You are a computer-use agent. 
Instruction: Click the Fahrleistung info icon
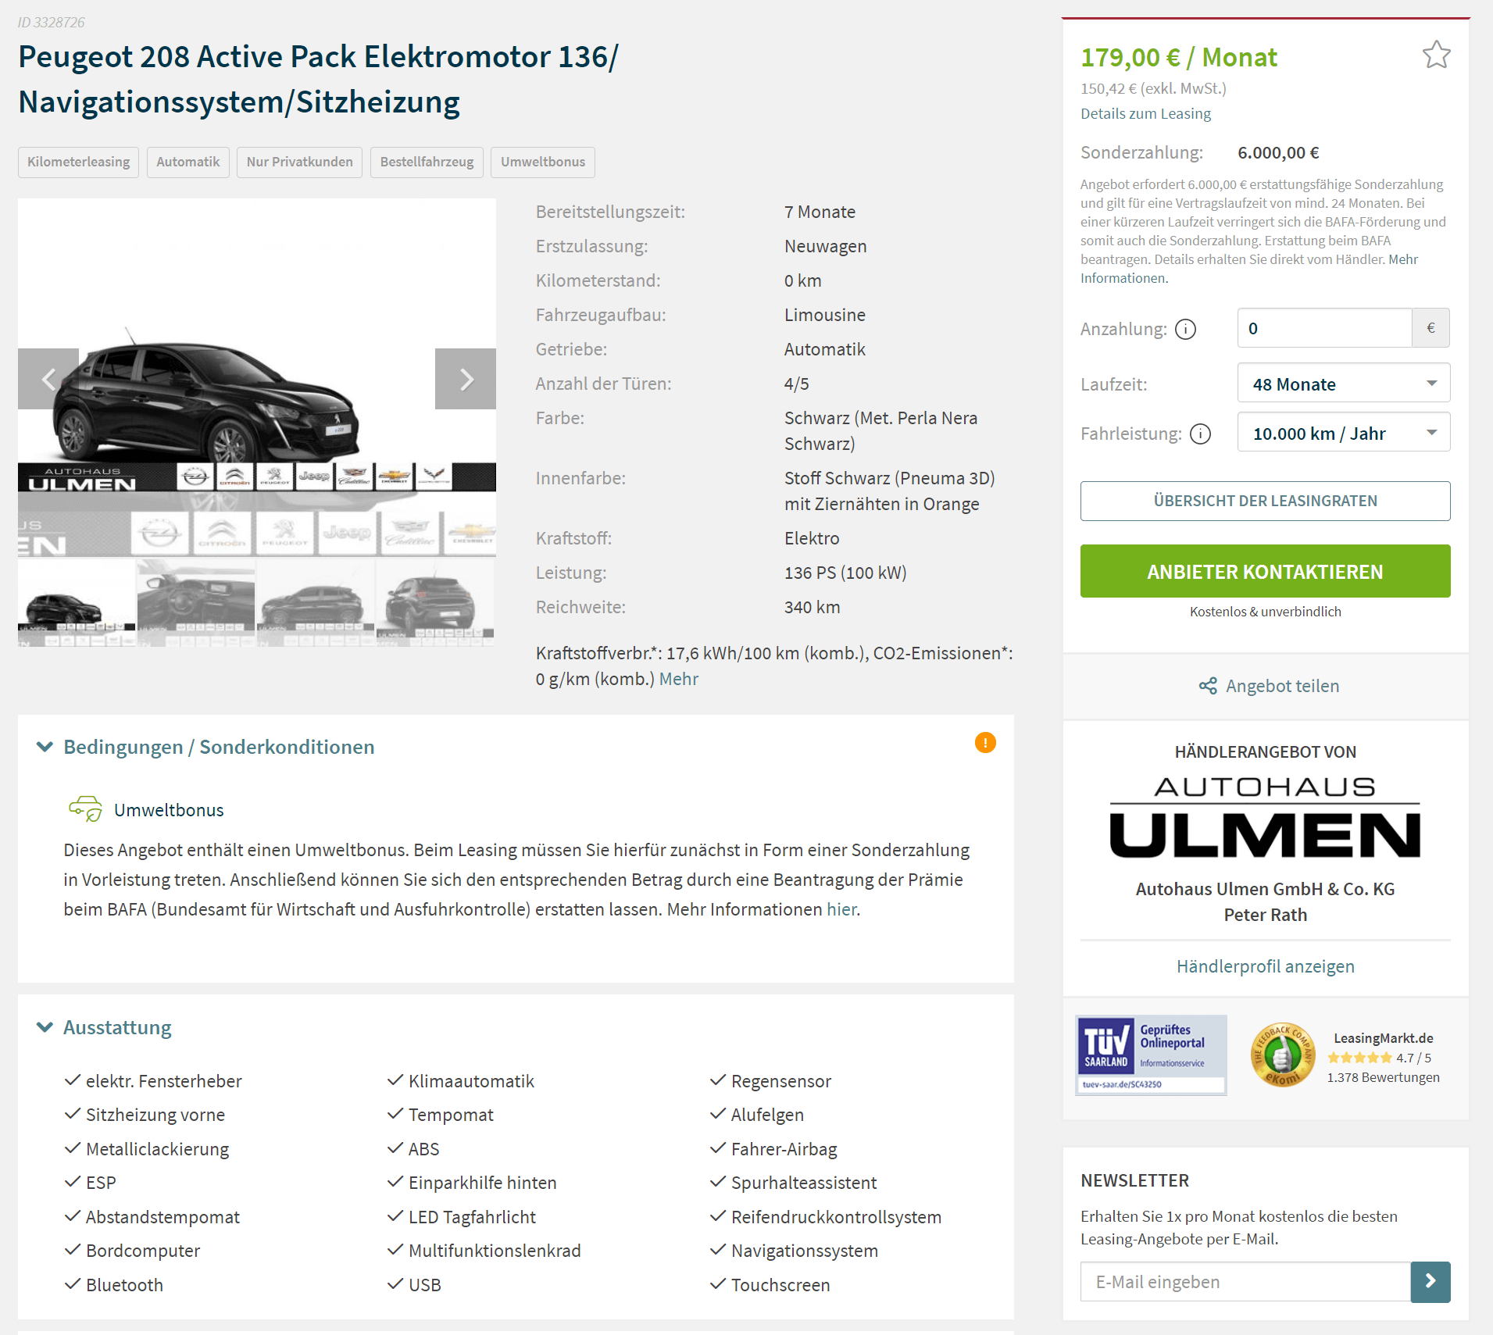tap(1200, 434)
